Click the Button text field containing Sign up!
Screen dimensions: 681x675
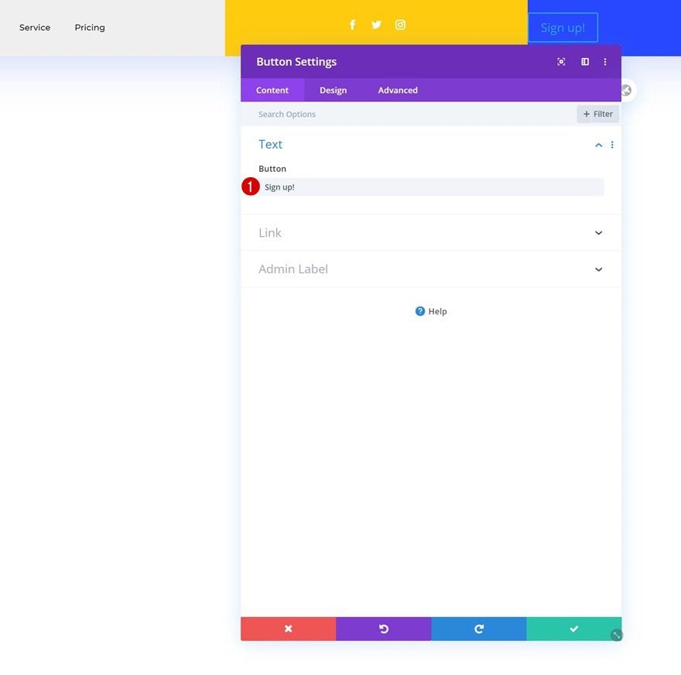coord(432,187)
